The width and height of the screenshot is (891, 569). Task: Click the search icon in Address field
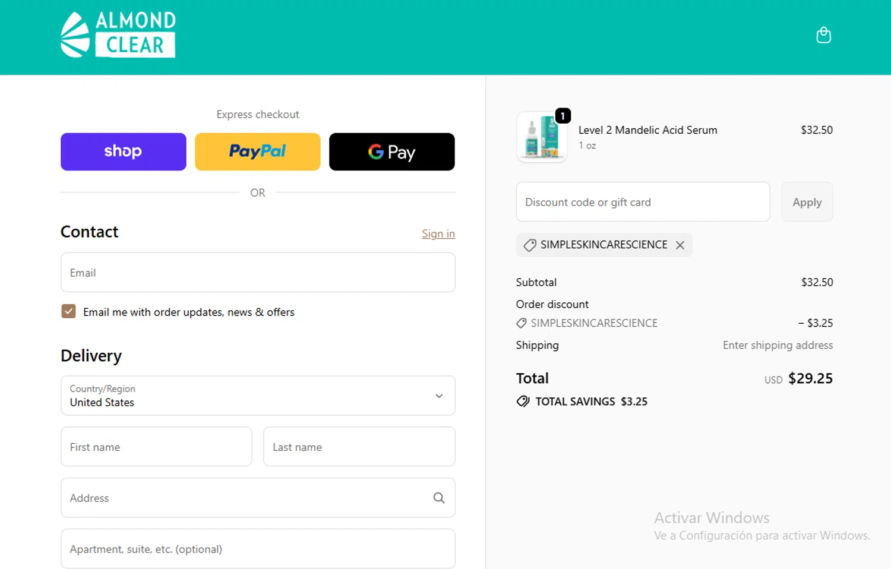[x=439, y=498]
